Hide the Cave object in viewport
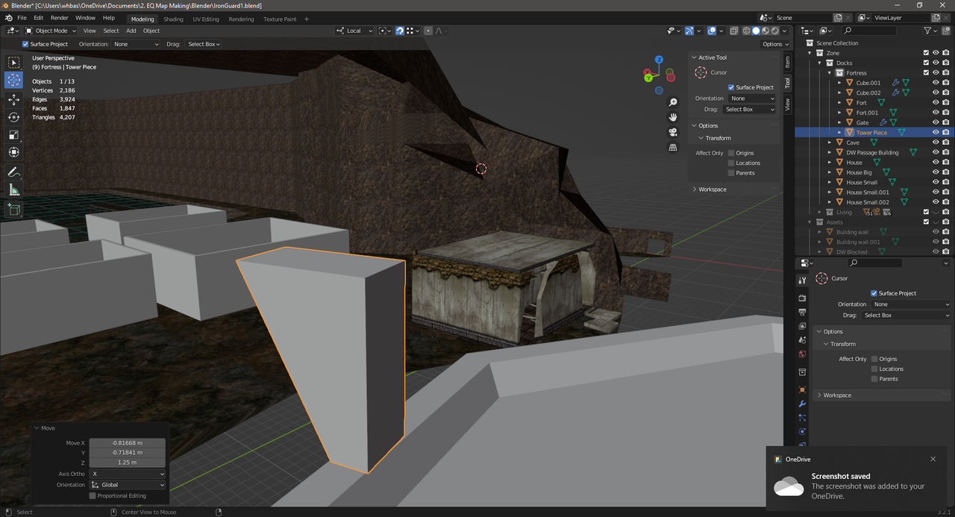This screenshot has height=517, width=955. coord(936,142)
